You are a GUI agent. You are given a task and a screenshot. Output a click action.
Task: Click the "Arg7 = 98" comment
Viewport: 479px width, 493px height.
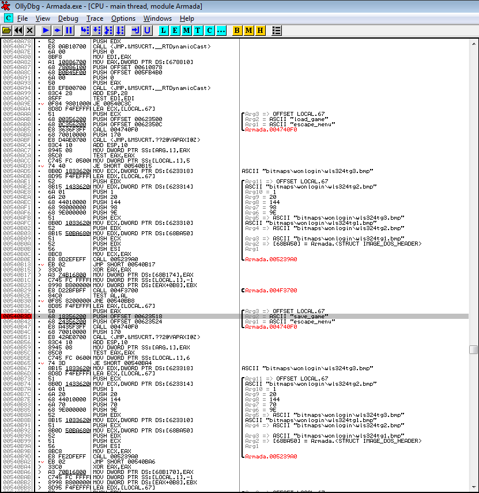coord(261,207)
